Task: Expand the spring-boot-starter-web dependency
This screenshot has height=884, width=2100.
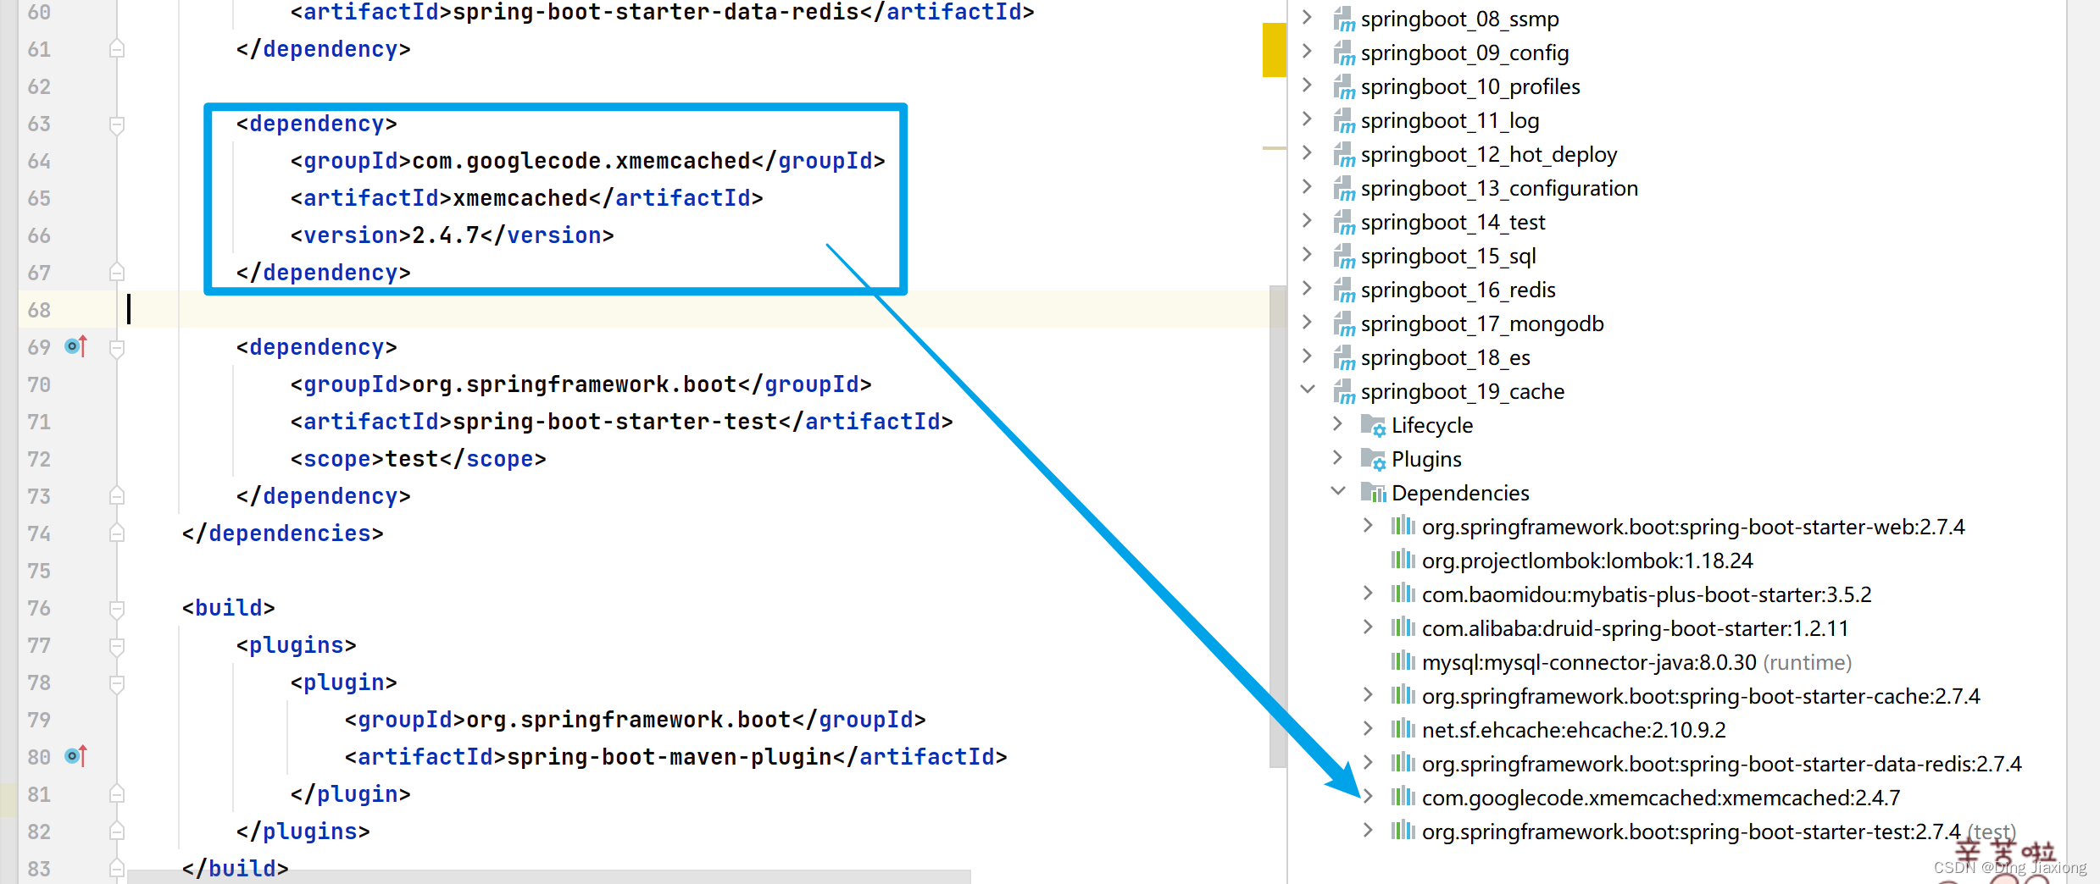Action: point(1368,525)
